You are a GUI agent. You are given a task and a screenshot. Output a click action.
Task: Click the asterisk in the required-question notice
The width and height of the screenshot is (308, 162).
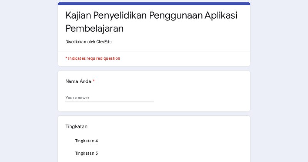point(66,58)
